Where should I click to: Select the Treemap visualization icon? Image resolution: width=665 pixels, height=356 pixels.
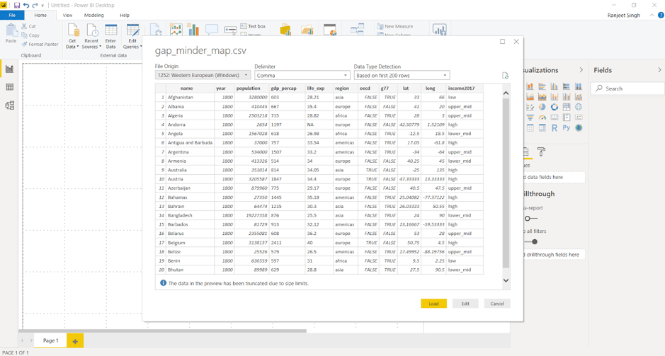(x=567, y=107)
